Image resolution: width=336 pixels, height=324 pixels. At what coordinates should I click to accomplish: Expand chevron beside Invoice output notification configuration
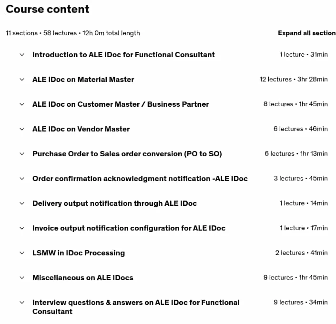click(x=22, y=228)
